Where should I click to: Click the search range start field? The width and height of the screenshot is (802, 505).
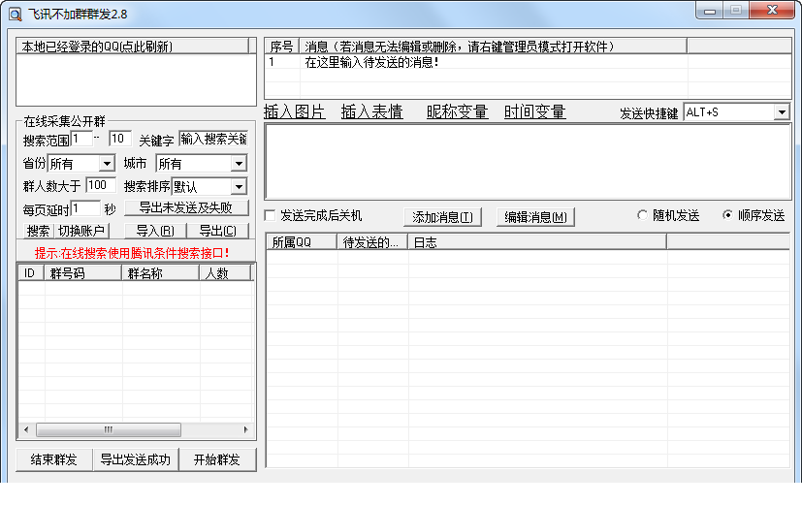pos(81,139)
